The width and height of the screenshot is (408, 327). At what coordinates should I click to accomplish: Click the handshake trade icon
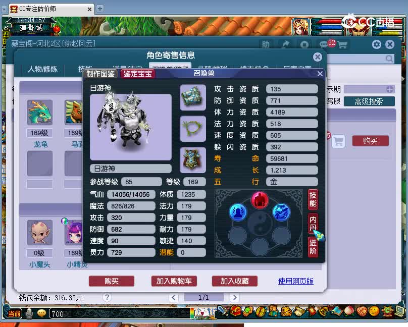362,311
